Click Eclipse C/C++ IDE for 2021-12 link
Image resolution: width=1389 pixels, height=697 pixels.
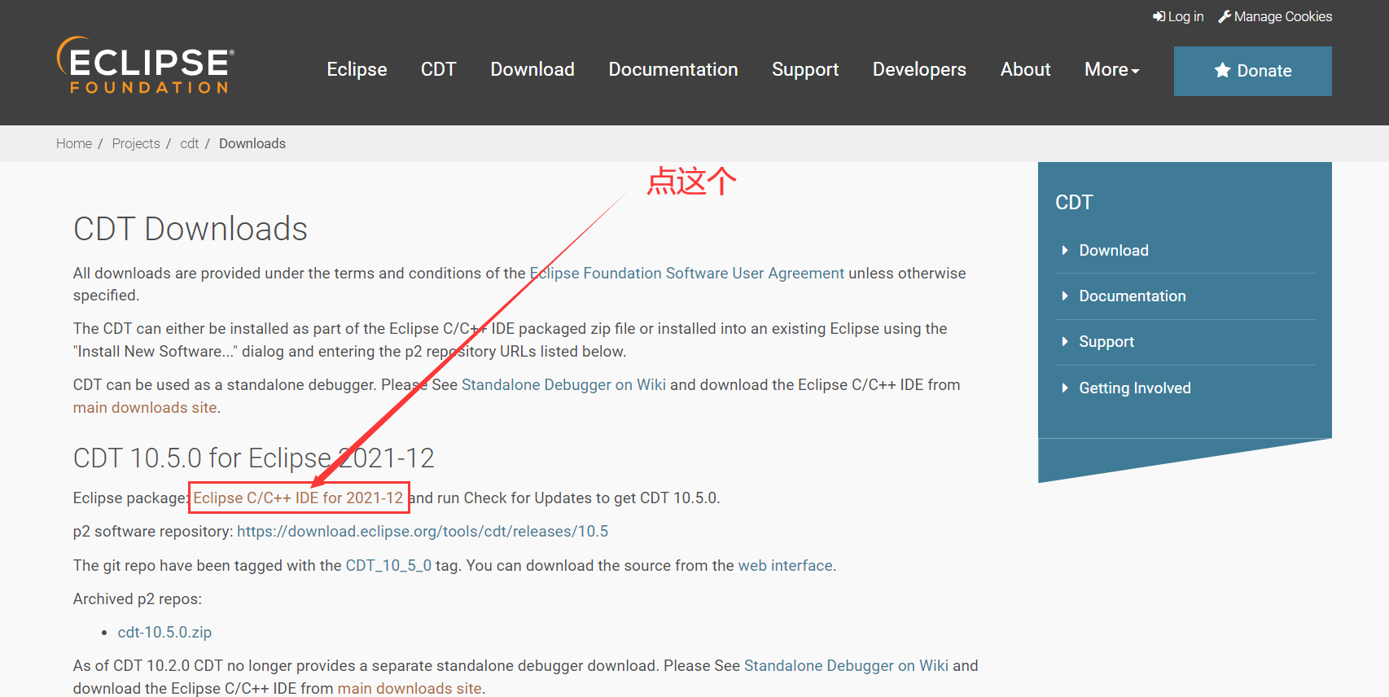(298, 498)
